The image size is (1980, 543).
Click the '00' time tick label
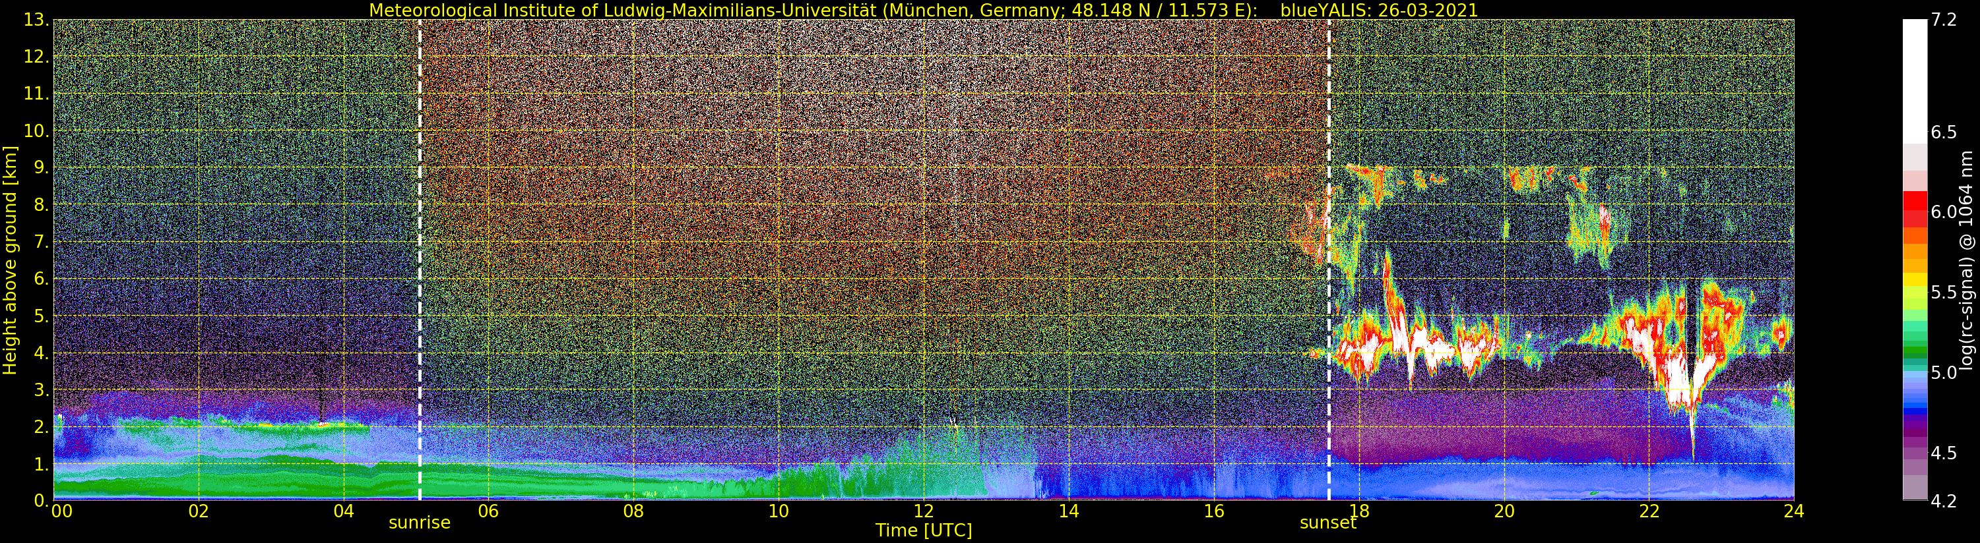coord(61,511)
